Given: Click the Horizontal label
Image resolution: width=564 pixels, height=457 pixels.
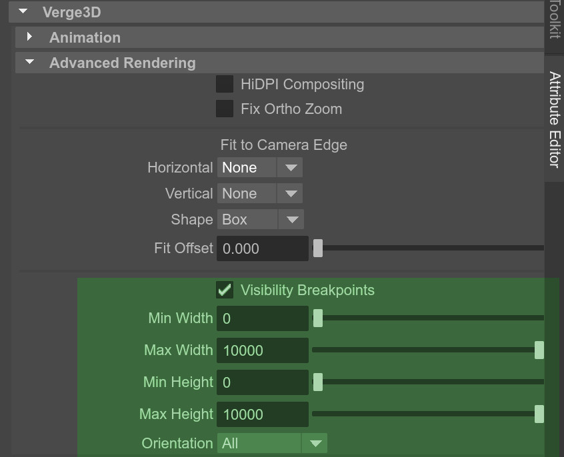Looking at the screenshot, I should pyautogui.click(x=180, y=168).
